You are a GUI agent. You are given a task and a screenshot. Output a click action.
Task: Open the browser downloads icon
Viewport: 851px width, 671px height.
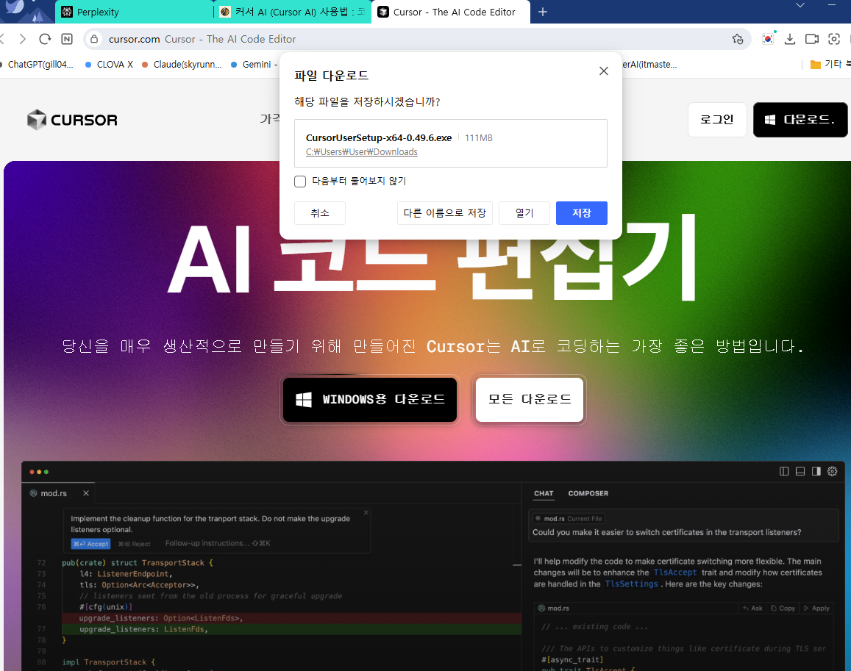point(790,39)
